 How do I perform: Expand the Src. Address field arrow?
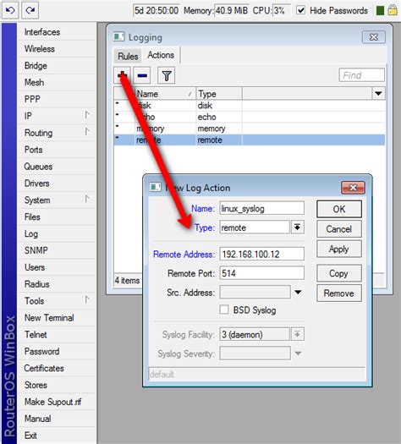coord(298,293)
